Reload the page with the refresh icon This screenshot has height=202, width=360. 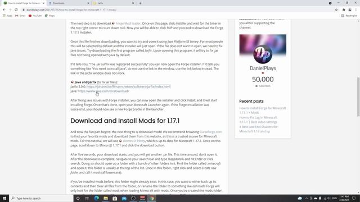pyautogui.click(x=16, y=10)
